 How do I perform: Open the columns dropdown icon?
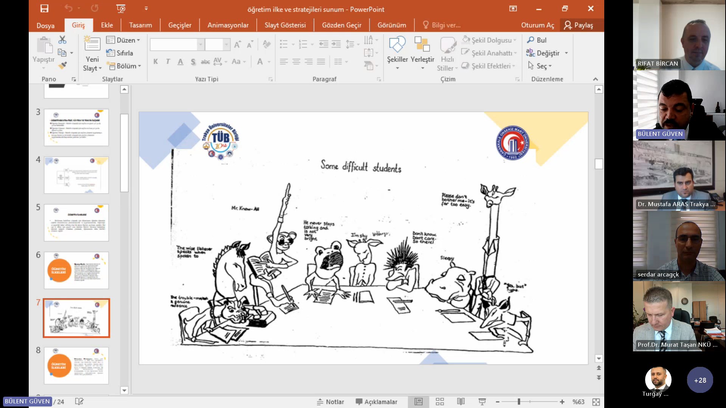click(x=341, y=62)
